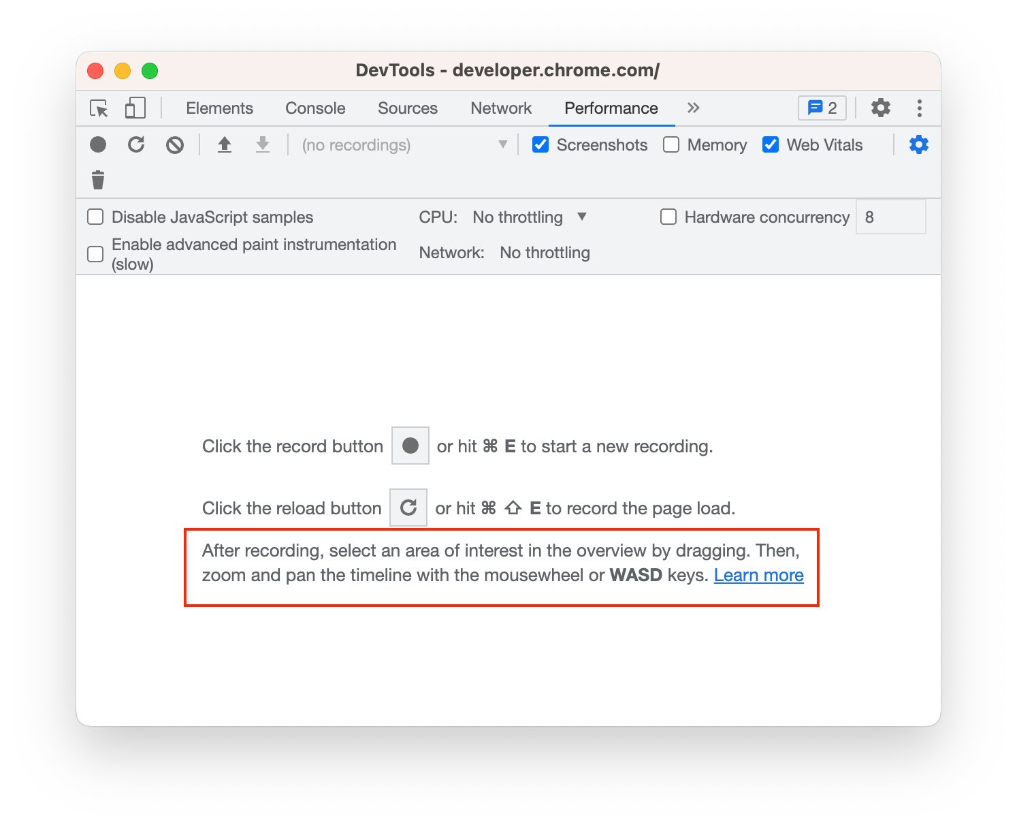
Task: Enable the Memory checkbox
Action: tap(671, 144)
